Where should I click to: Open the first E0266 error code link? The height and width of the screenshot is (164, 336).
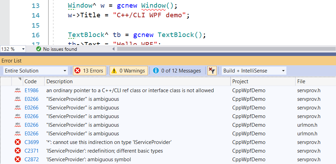(31, 99)
